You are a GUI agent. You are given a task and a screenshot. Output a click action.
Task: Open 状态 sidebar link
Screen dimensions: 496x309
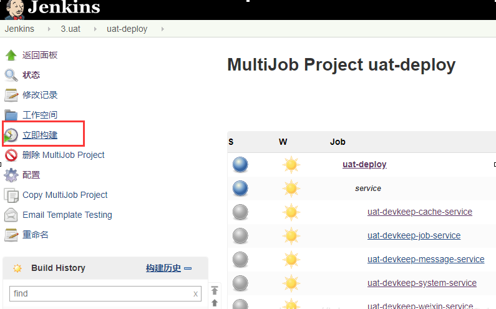(31, 75)
